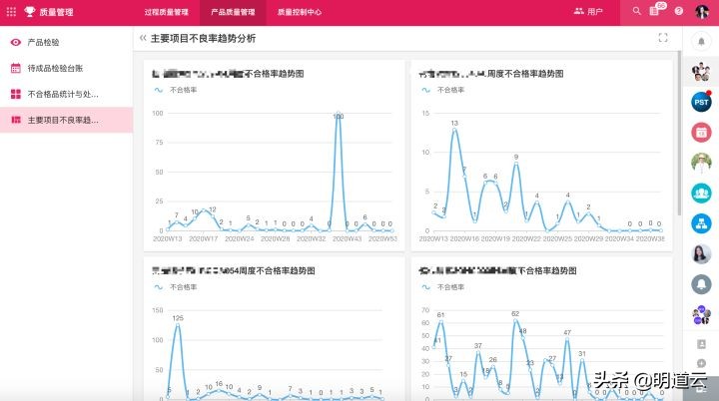Click the 2020W22 label under top-right chart

click(x=526, y=238)
